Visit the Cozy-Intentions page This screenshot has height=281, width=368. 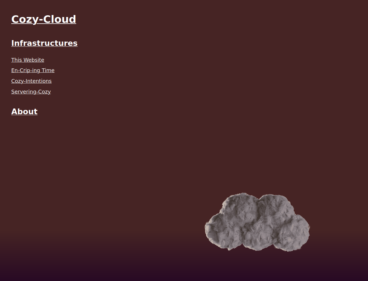pos(31,81)
